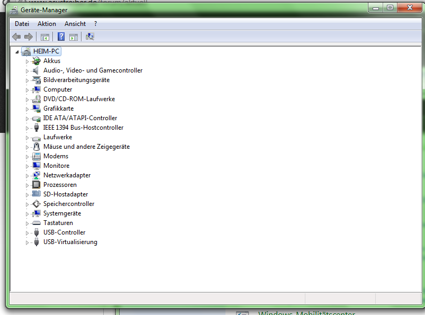Click the Tastaturen keyboard icon
This screenshot has width=425, height=315.
tap(37, 223)
